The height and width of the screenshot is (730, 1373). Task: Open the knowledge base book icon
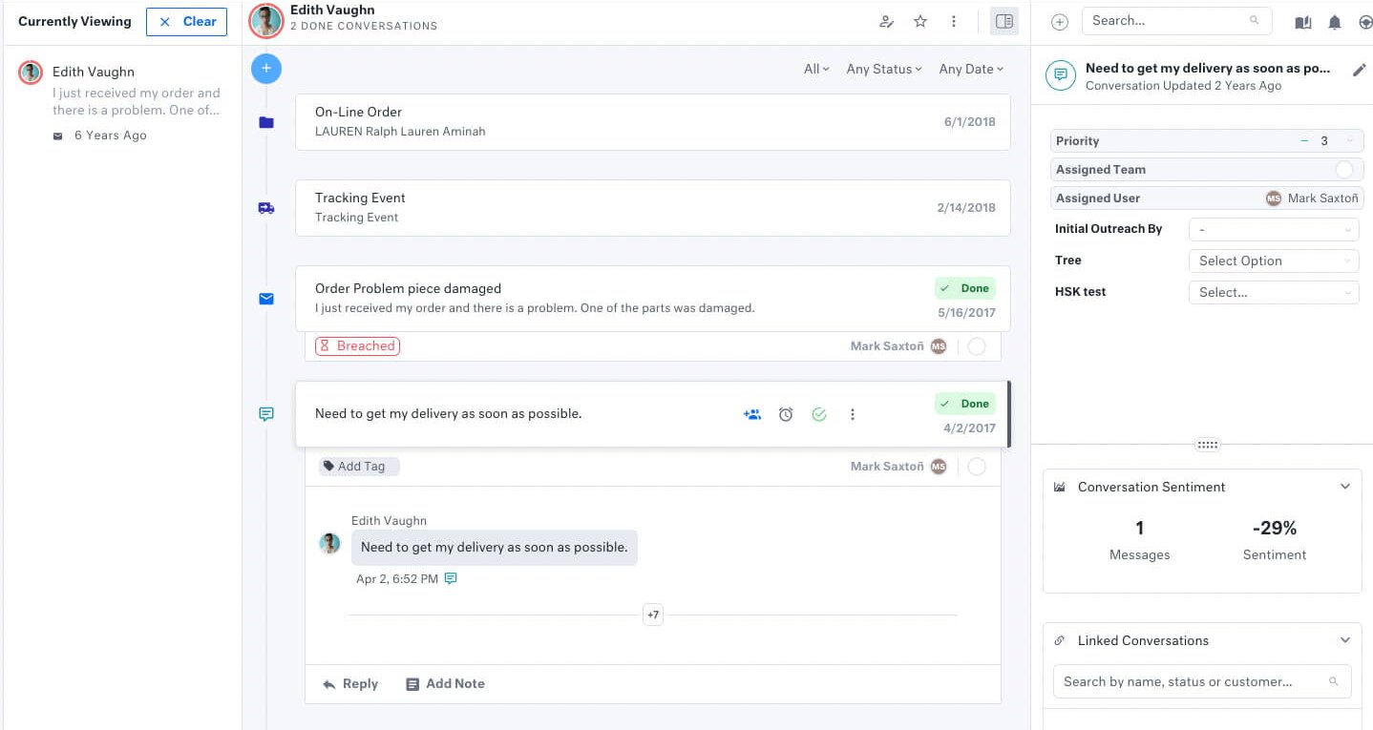[1303, 22]
